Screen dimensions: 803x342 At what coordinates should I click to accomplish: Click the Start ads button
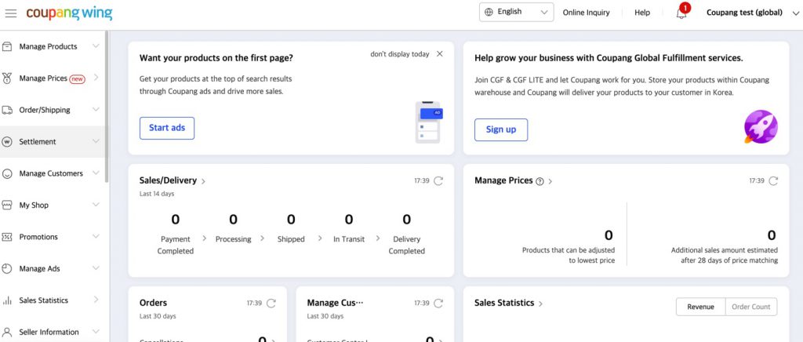pyautogui.click(x=167, y=128)
